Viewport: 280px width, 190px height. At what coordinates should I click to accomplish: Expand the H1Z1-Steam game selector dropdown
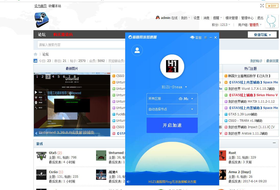[x=174, y=87]
